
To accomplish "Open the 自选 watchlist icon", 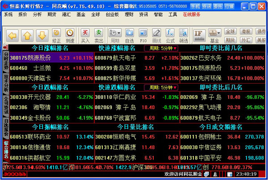I will pyautogui.click(x=130, y=36).
